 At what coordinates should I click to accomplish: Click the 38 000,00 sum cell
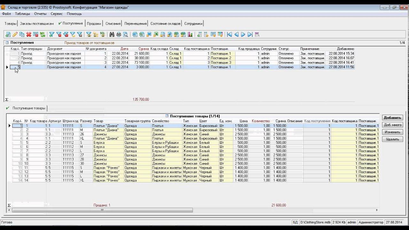139,58
